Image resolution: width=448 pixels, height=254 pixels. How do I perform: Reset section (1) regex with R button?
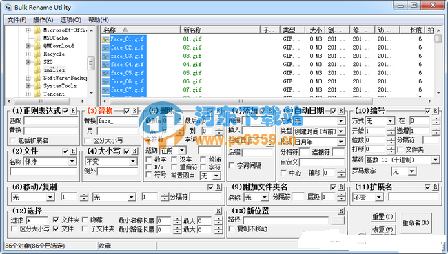pos(73,111)
